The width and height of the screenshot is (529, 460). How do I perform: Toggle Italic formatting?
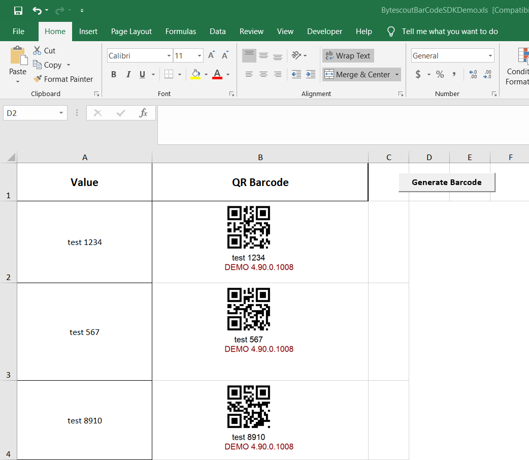tap(128, 75)
